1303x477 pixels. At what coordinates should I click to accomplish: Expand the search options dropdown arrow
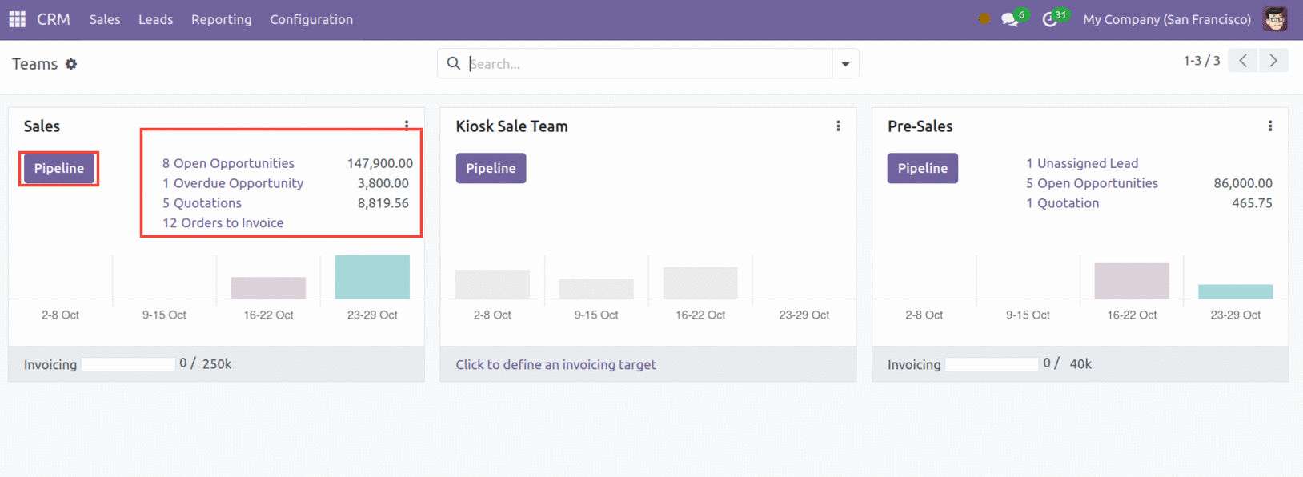coord(845,64)
